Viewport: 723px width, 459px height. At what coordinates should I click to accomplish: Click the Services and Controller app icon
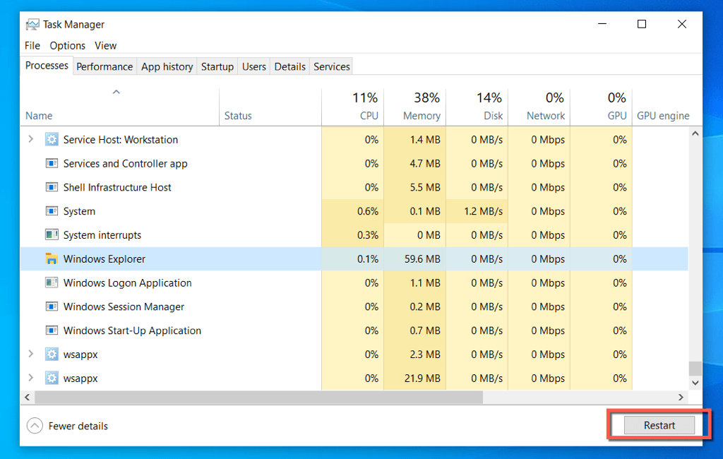pos(52,164)
